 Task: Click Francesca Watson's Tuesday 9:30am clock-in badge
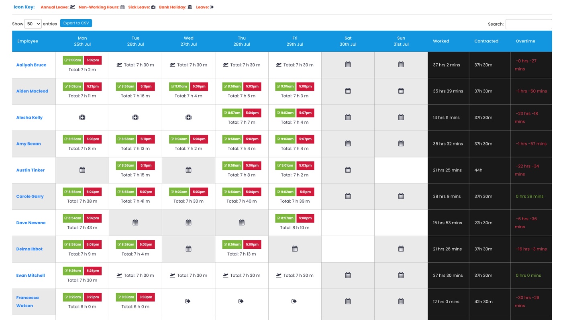pos(126,297)
